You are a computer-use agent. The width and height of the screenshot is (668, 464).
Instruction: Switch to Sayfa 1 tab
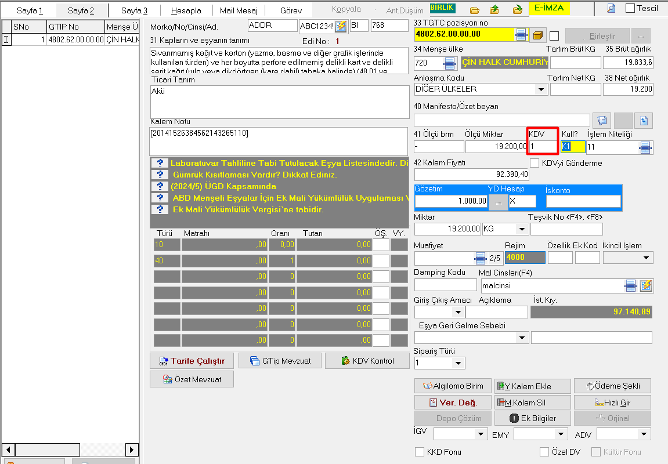tap(30, 10)
